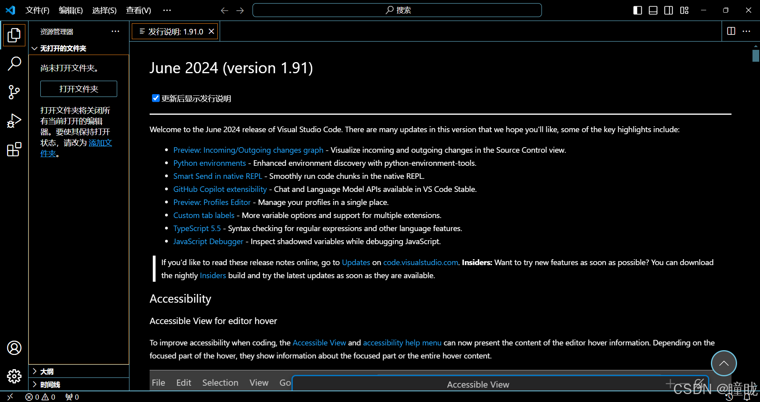
Task: Click the VS Code logo icon
Action: point(10,10)
